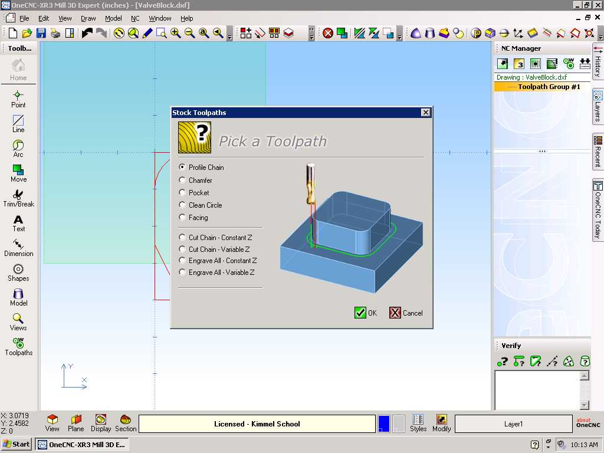This screenshot has width=604, height=453.
Task: Select Toolpath Group #1 in NC Manager
Action: click(543, 87)
